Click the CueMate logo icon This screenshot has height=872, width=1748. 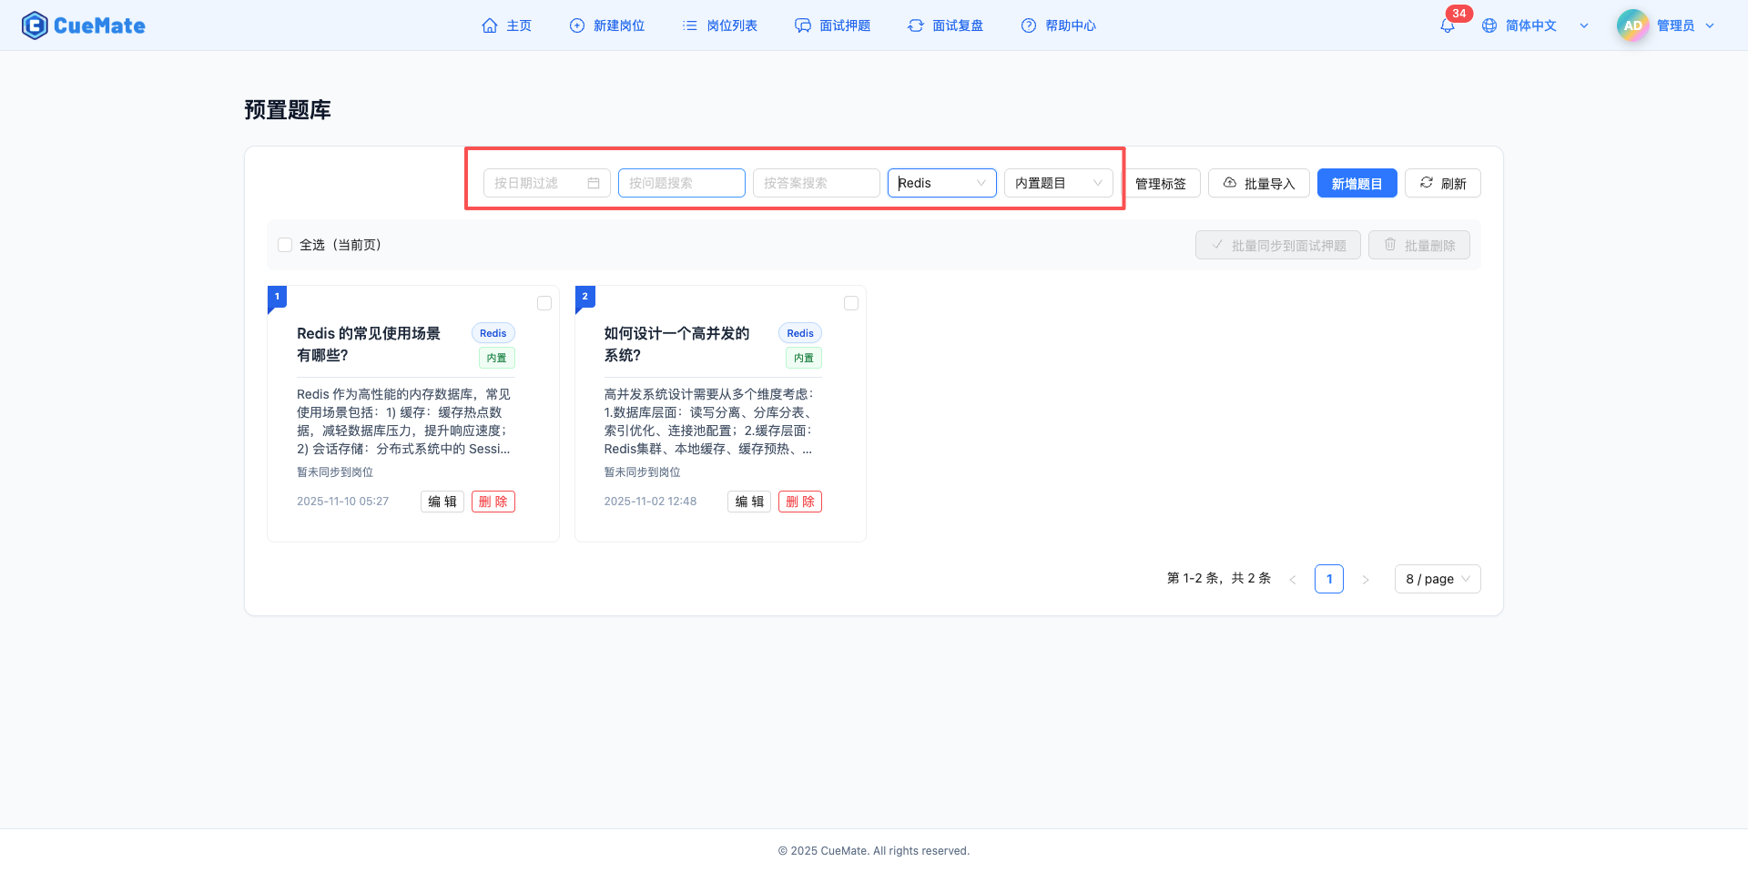click(35, 25)
